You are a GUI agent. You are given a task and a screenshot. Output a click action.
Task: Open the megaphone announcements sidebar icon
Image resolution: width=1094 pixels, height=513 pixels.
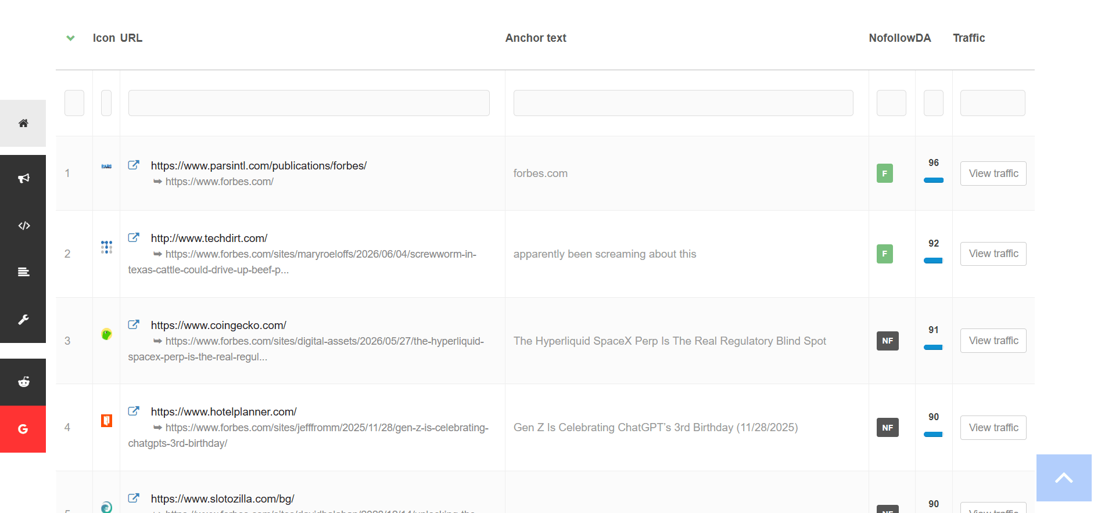point(23,178)
